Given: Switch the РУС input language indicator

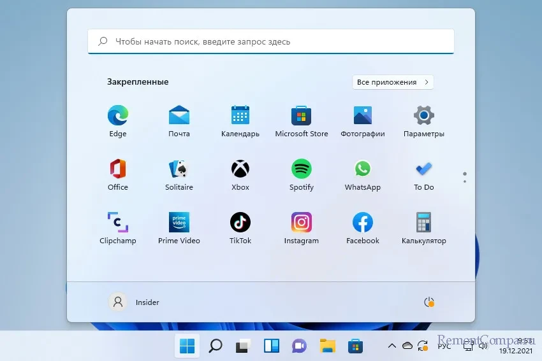Looking at the screenshot, I should tap(444, 346).
